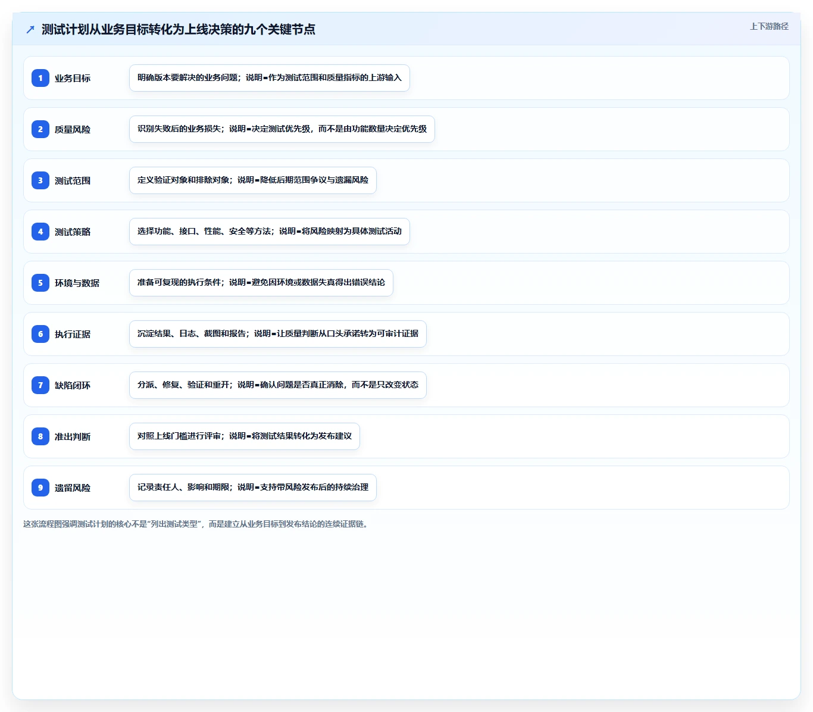Select step number badge 4
The width and height of the screenshot is (813, 712).
(40, 232)
